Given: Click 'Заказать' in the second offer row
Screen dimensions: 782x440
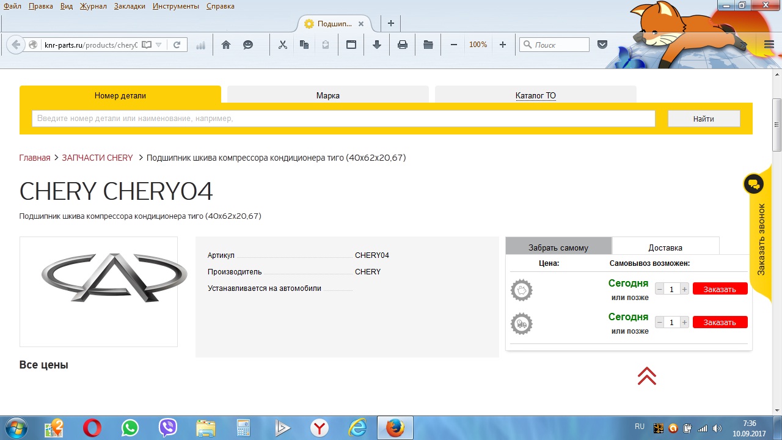Looking at the screenshot, I should (x=720, y=322).
